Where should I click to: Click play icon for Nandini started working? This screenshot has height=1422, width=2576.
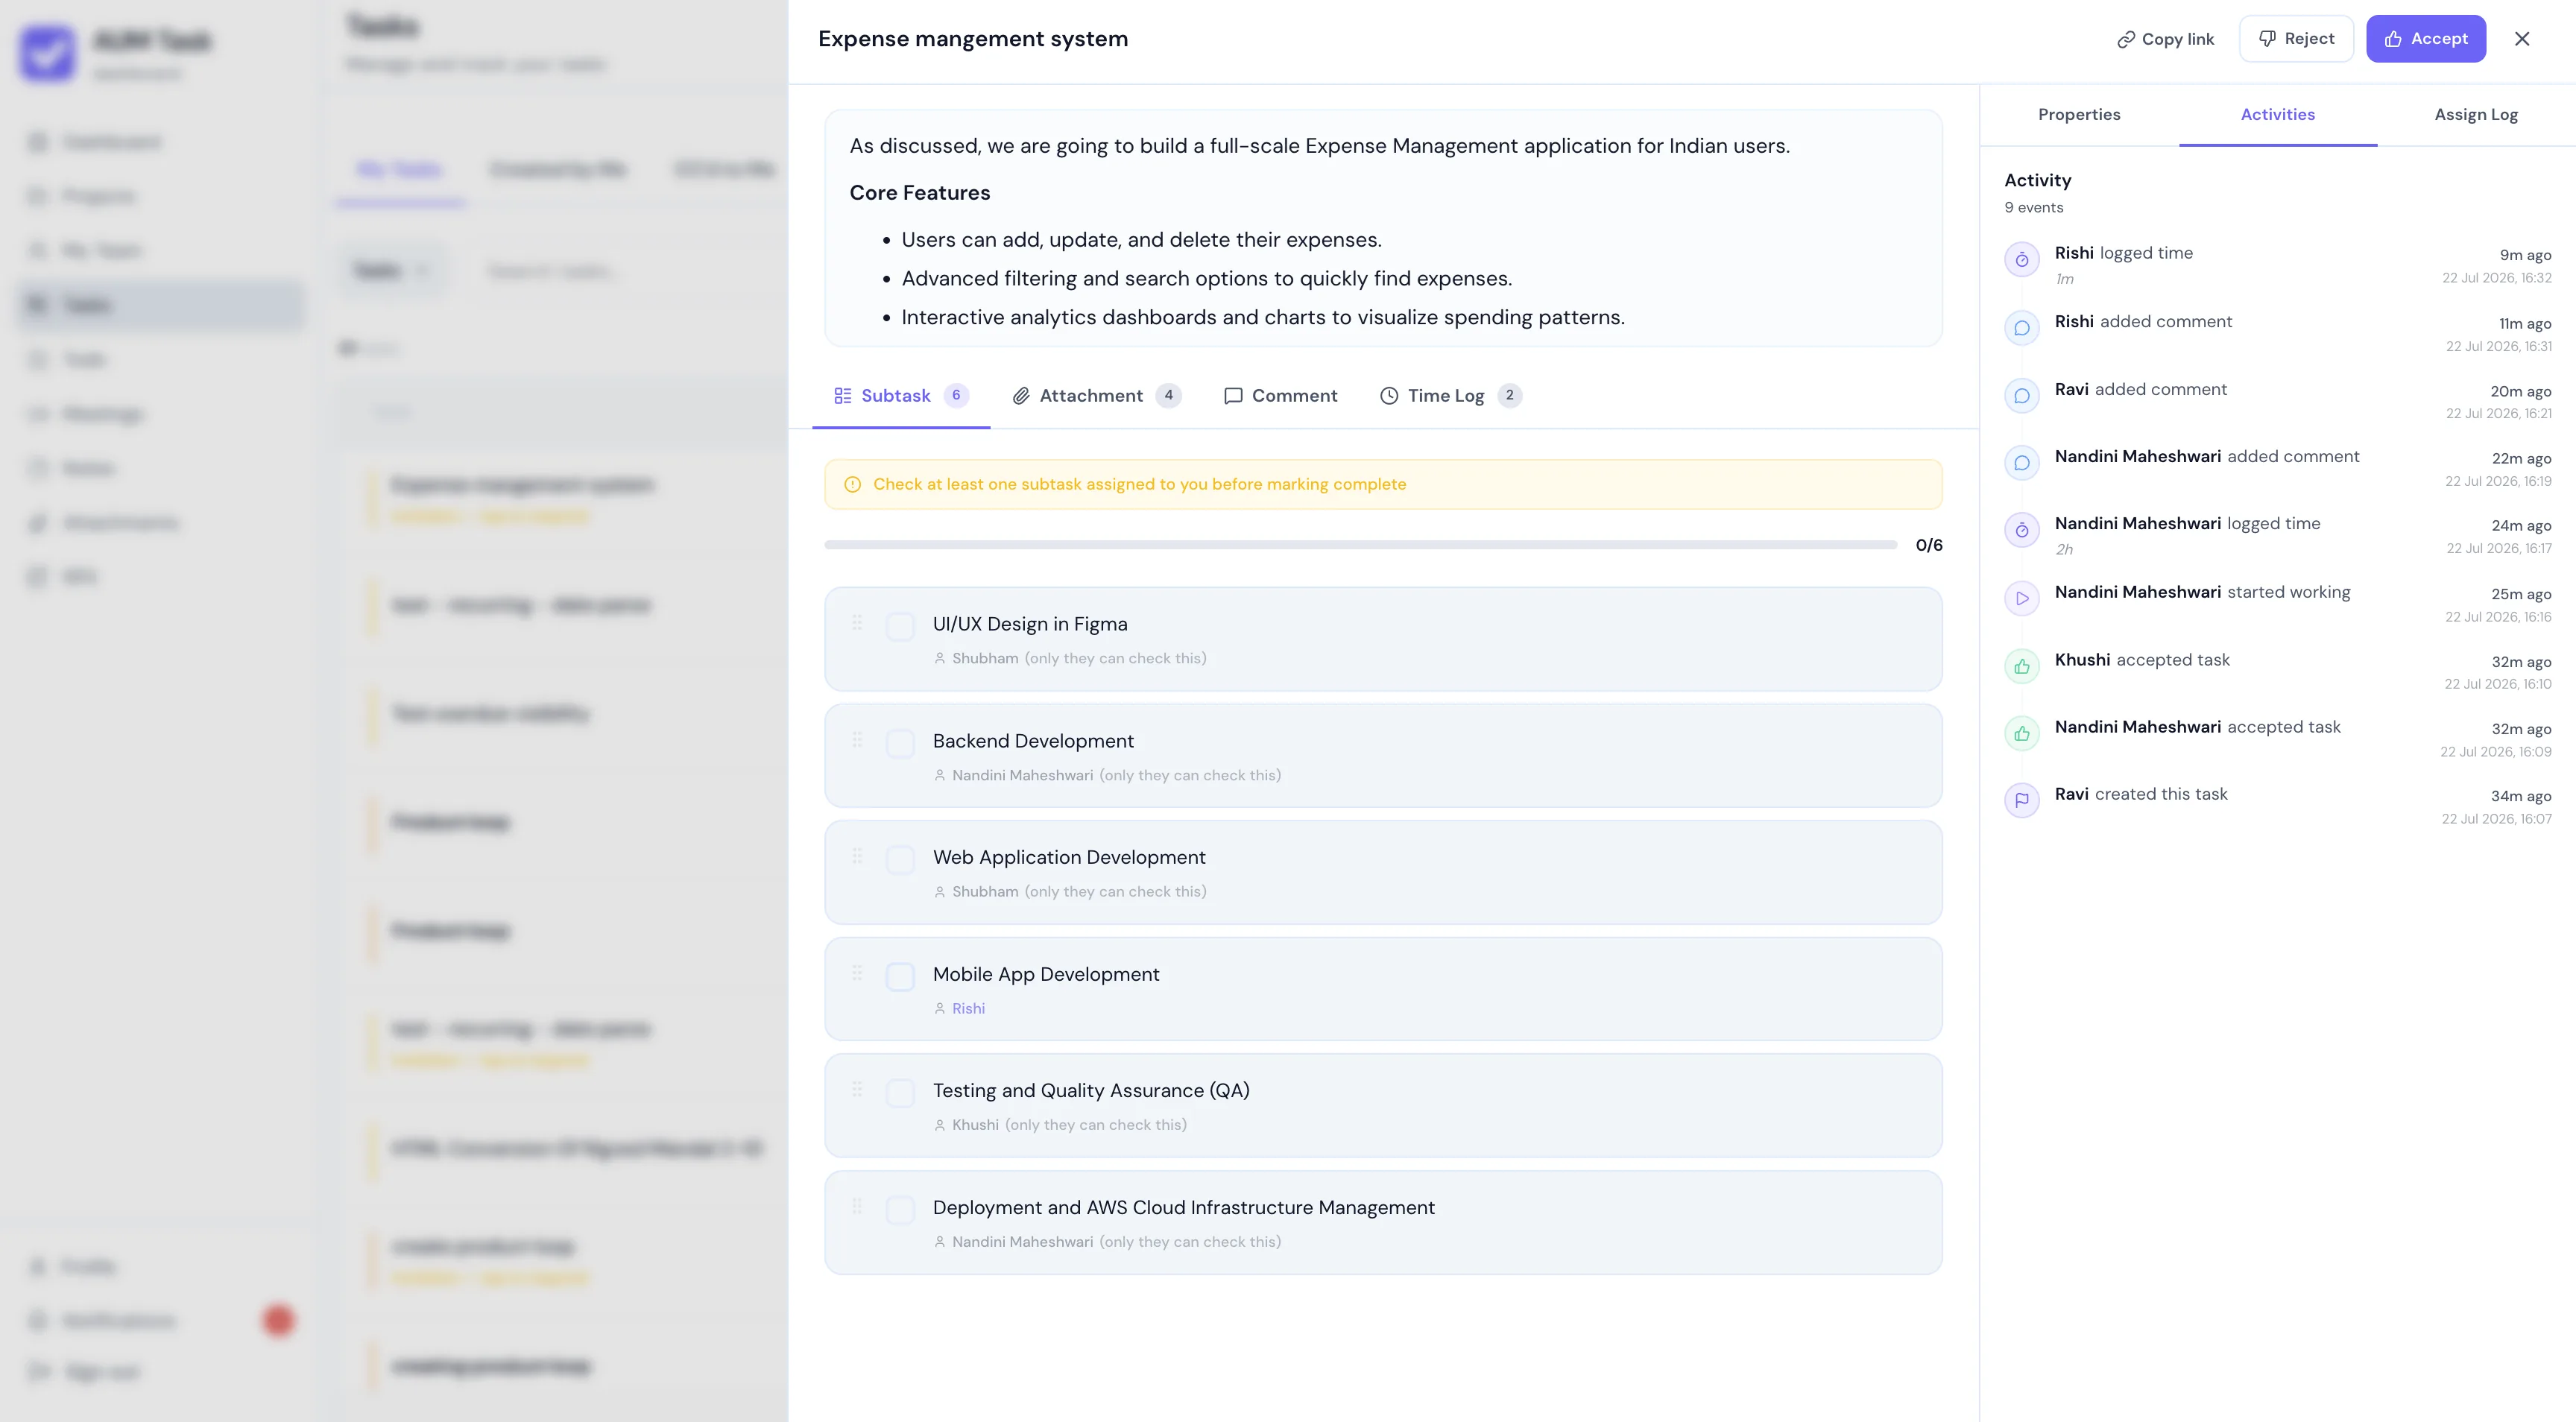coord(2021,599)
